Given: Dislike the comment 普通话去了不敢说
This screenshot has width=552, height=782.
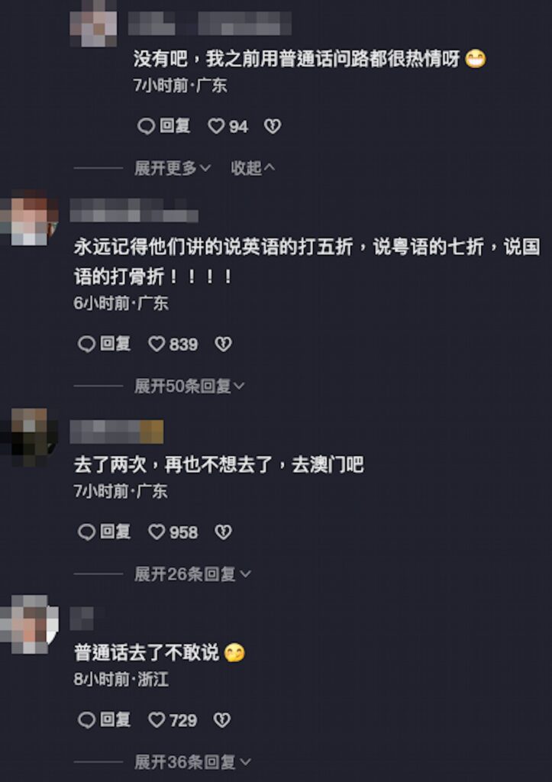Looking at the screenshot, I should coord(222,720).
